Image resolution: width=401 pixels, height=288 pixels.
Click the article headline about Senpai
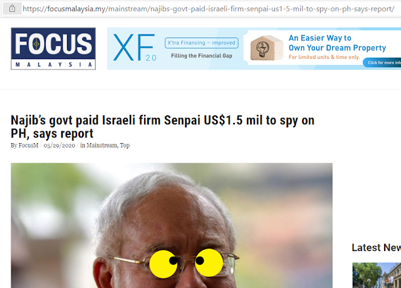click(163, 127)
